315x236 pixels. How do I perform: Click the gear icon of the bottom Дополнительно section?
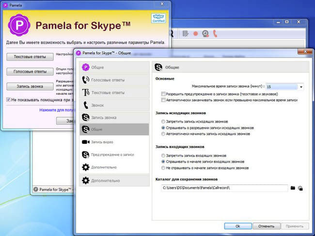tap(86, 180)
